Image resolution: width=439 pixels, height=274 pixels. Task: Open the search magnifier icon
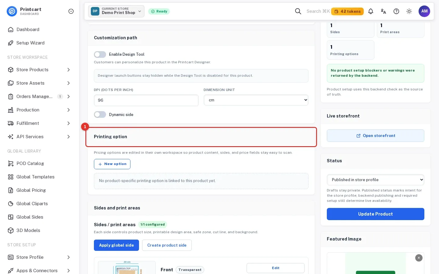point(298,11)
